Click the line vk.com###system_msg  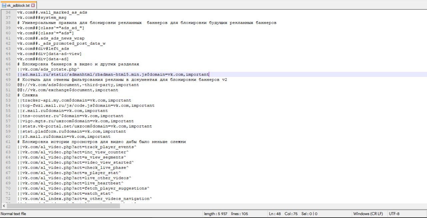[x=42, y=18]
